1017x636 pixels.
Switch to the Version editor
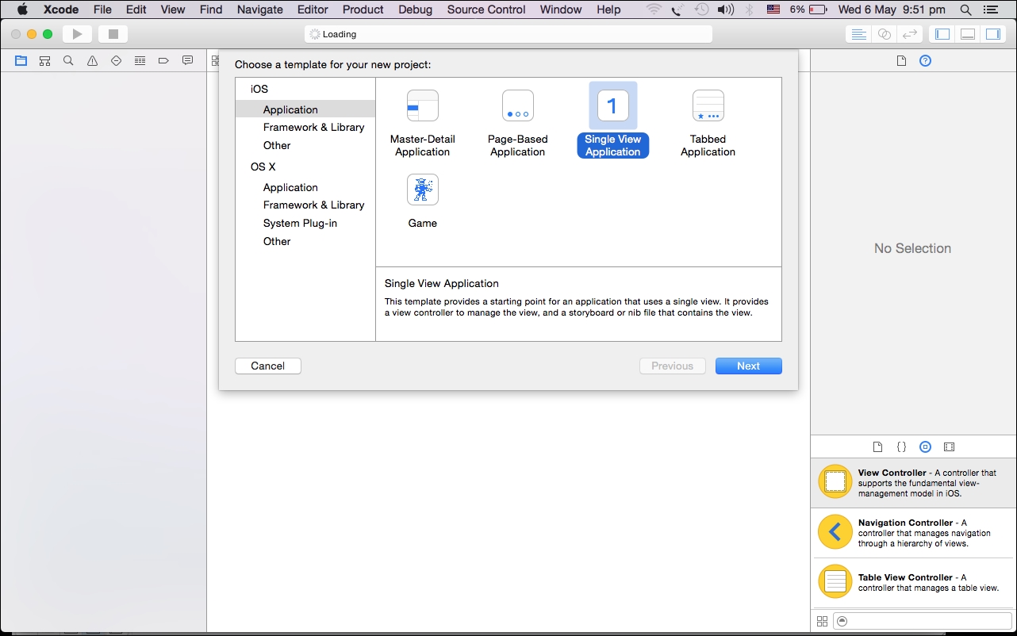910,34
